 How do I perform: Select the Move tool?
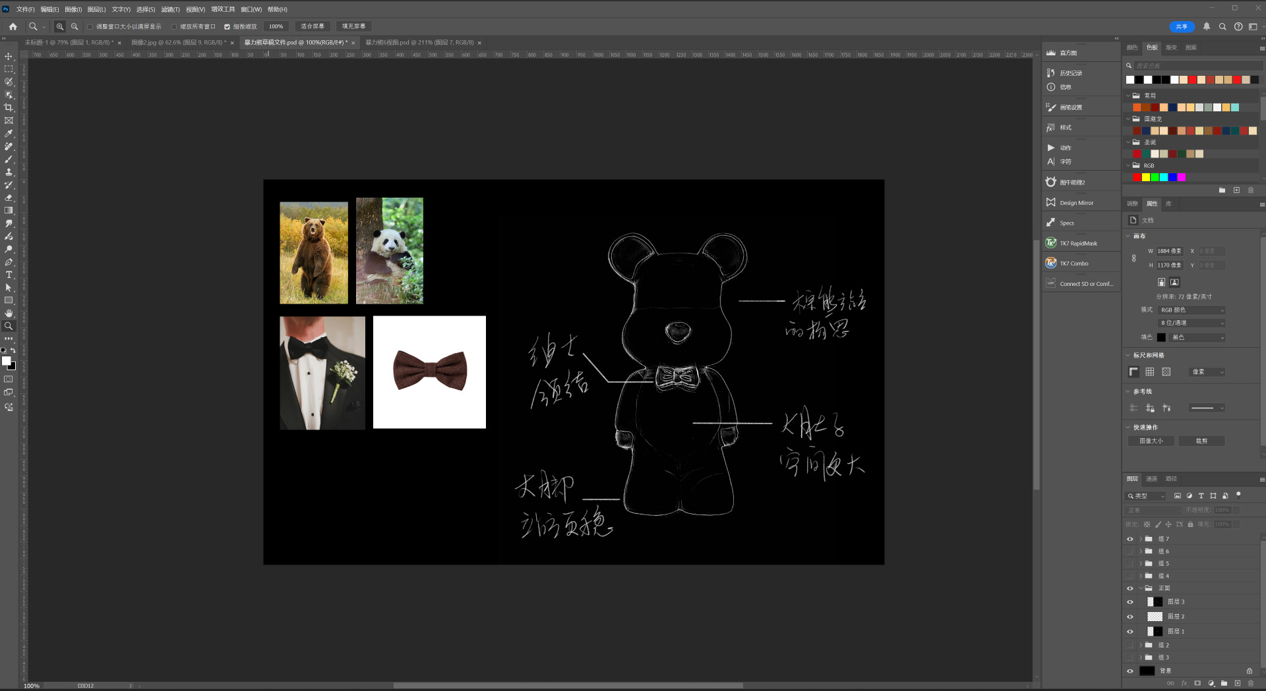(x=9, y=57)
